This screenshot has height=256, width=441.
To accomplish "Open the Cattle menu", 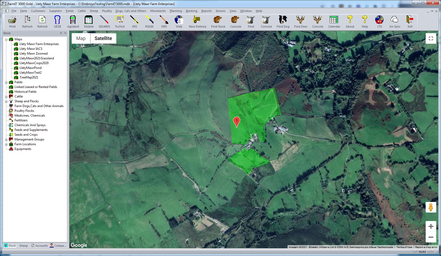I will click(82, 11).
